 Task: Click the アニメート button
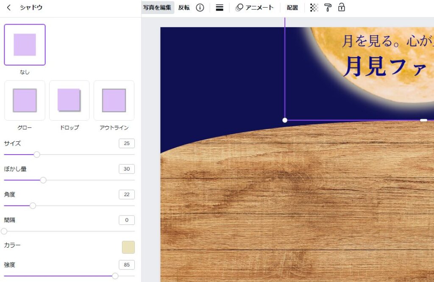tap(255, 8)
